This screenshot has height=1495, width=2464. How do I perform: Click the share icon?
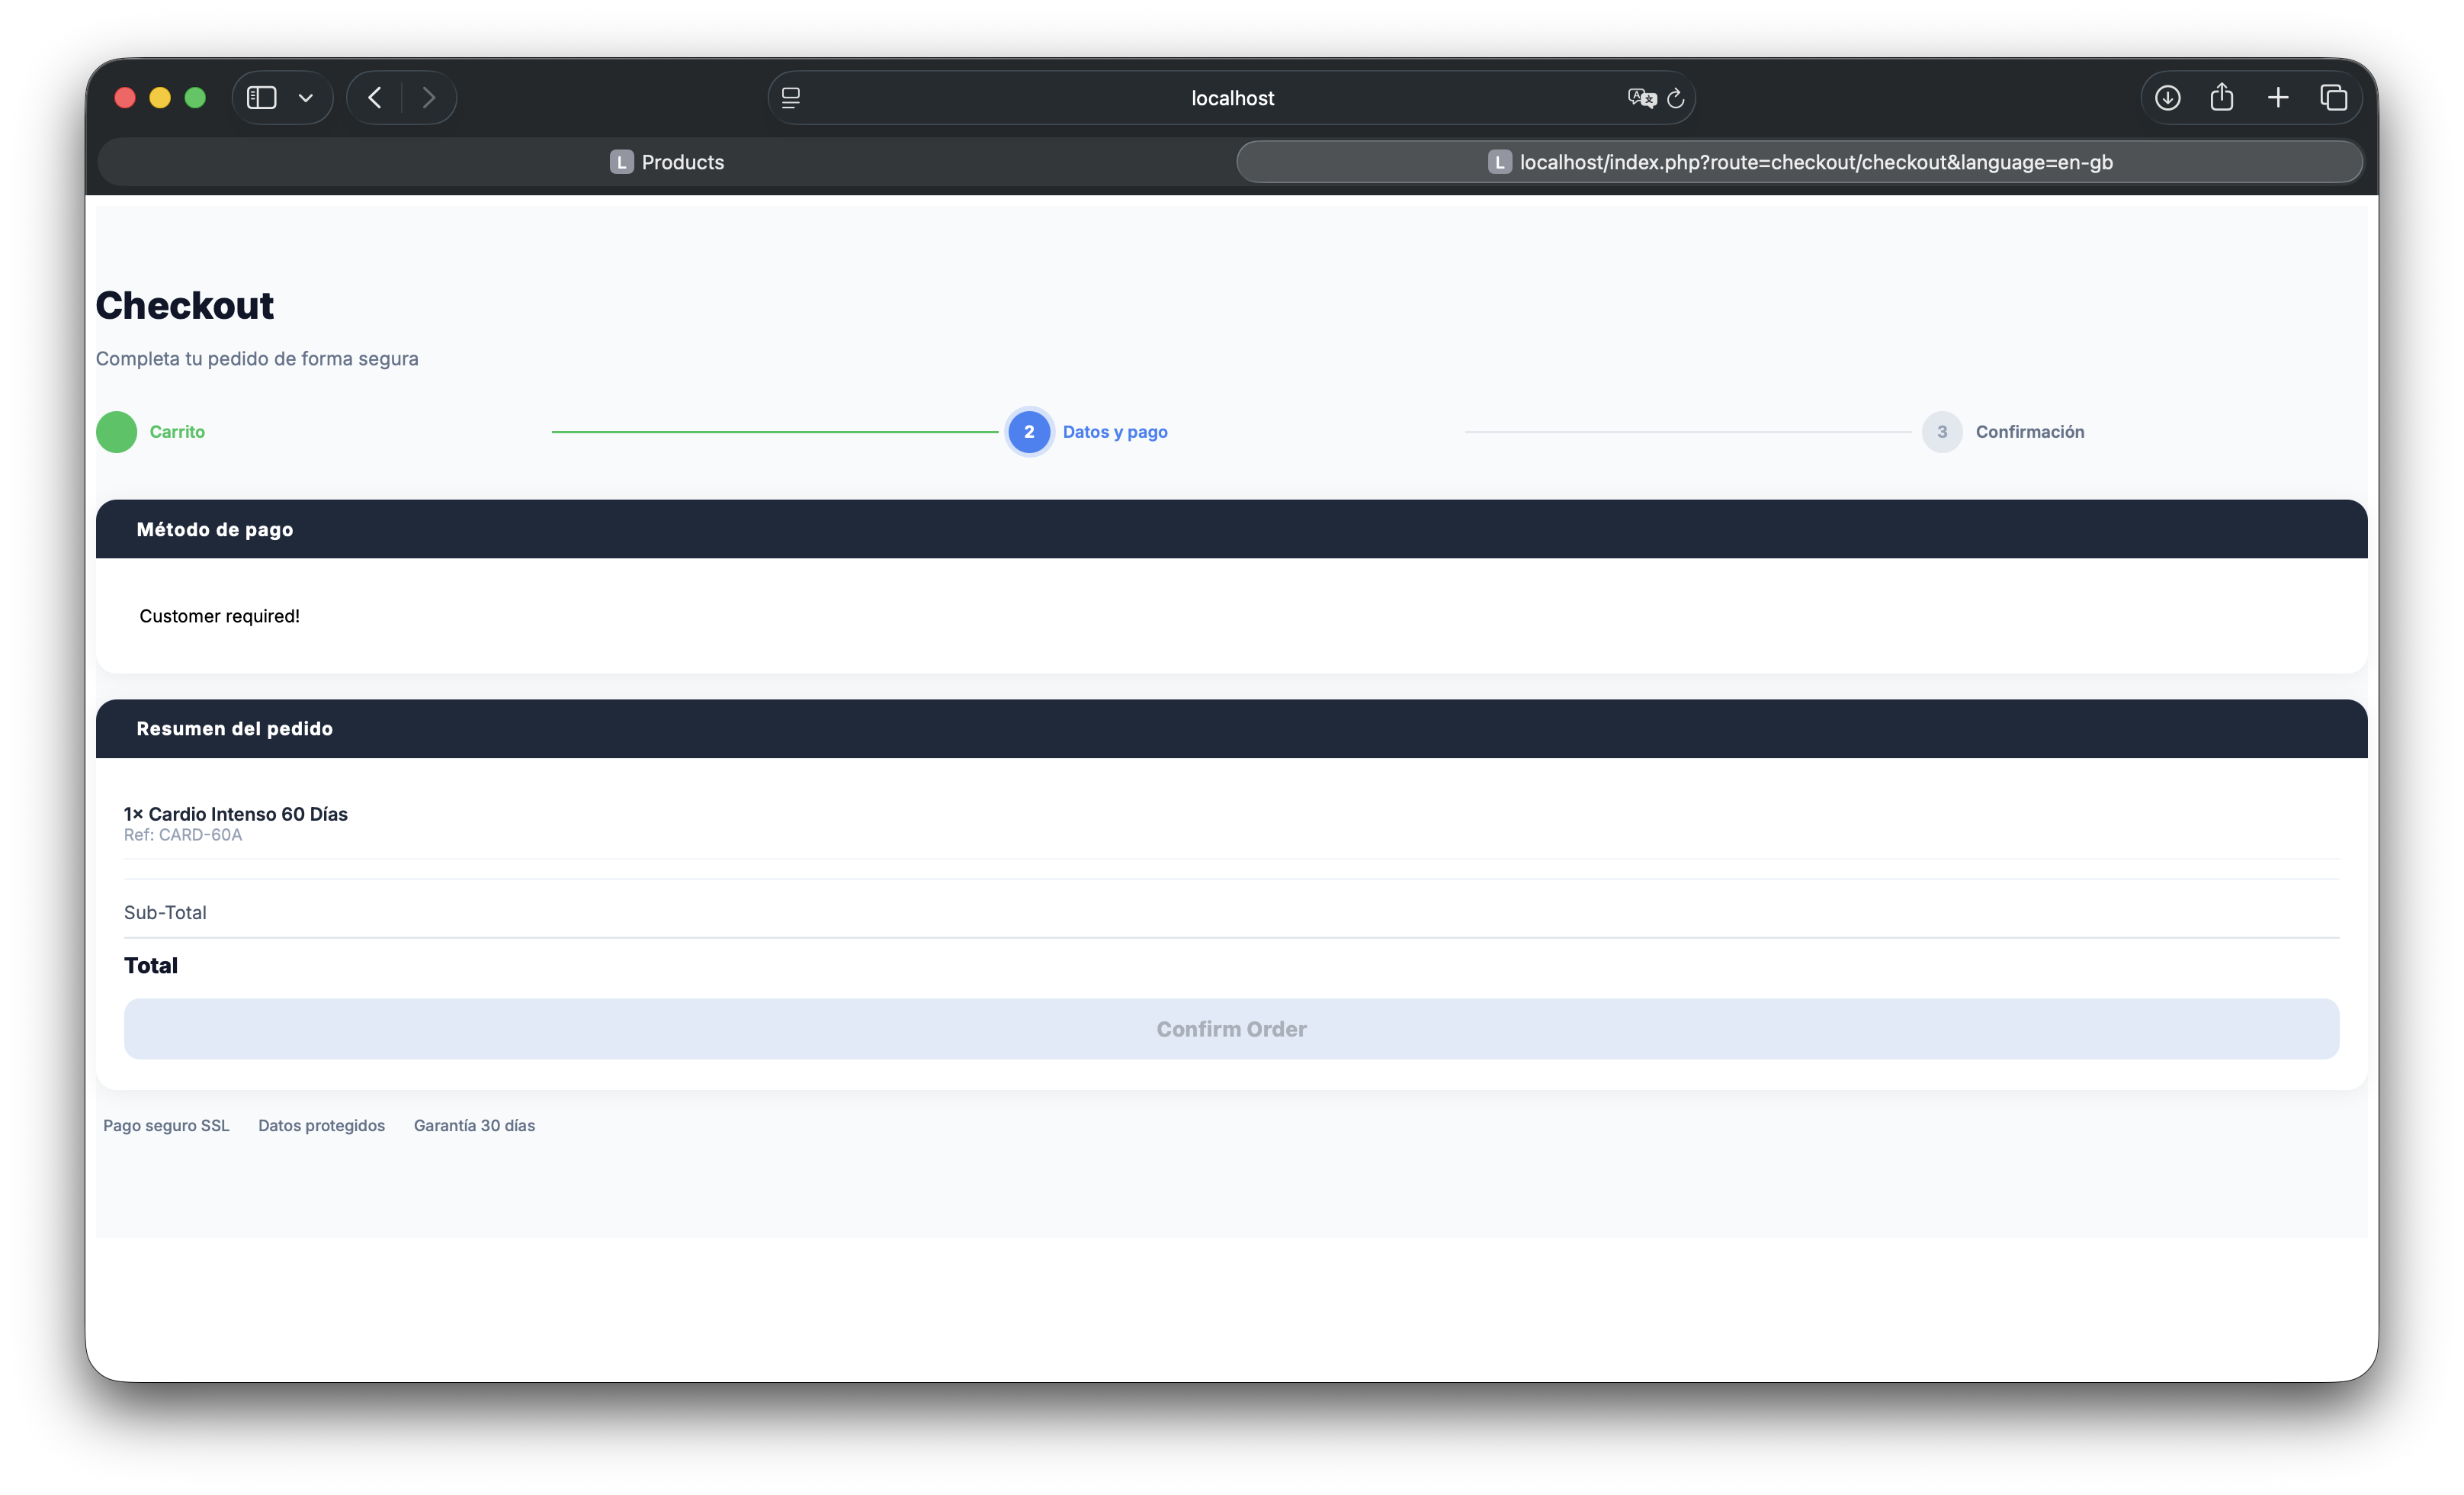(2222, 97)
